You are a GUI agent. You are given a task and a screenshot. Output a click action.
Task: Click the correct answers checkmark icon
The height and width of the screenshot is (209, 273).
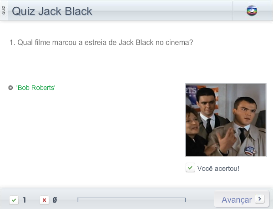[x=14, y=200]
